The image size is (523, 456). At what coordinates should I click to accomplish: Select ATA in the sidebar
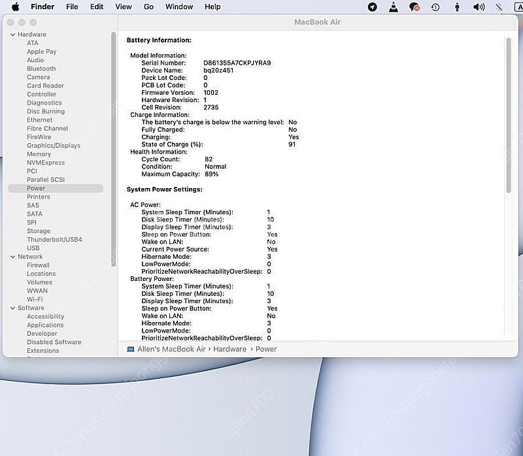pyautogui.click(x=33, y=43)
